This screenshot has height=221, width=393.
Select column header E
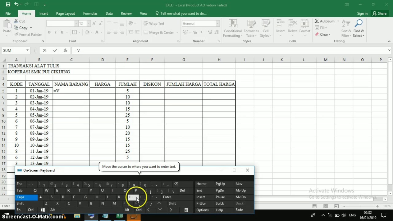click(127, 60)
